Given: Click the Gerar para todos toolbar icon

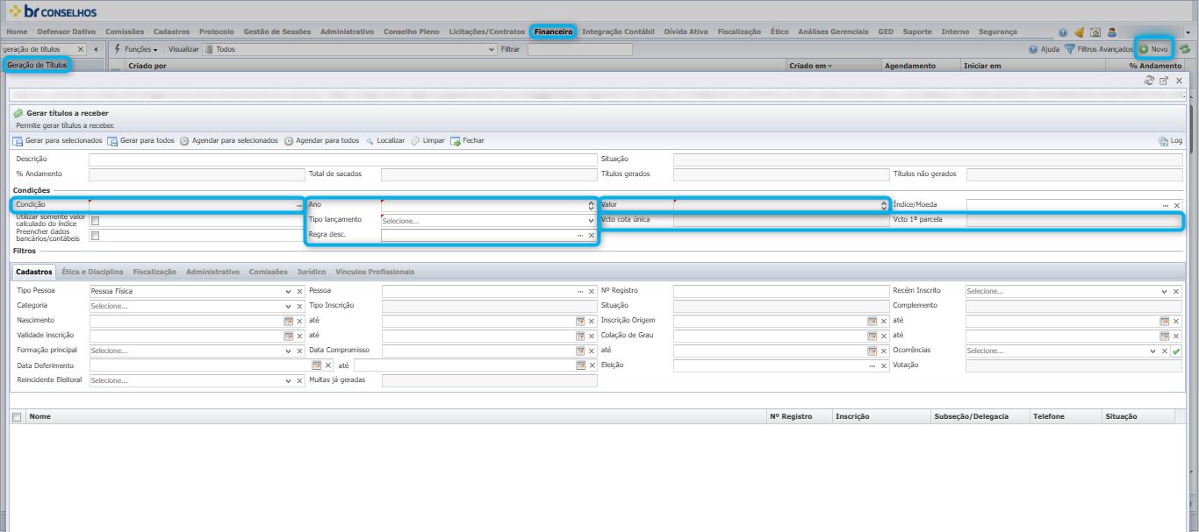Looking at the screenshot, I should (x=112, y=140).
